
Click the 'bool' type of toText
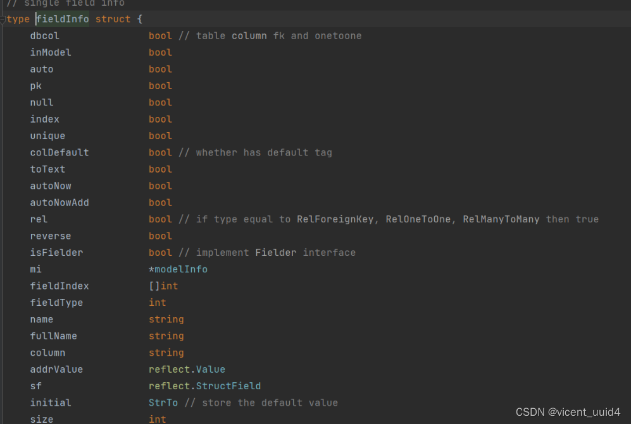point(160,169)
